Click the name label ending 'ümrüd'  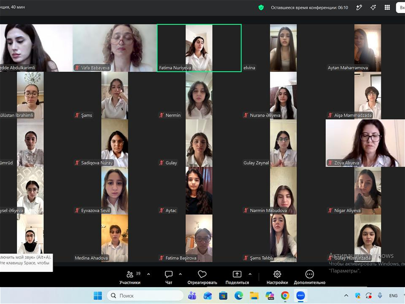(6, 163)
